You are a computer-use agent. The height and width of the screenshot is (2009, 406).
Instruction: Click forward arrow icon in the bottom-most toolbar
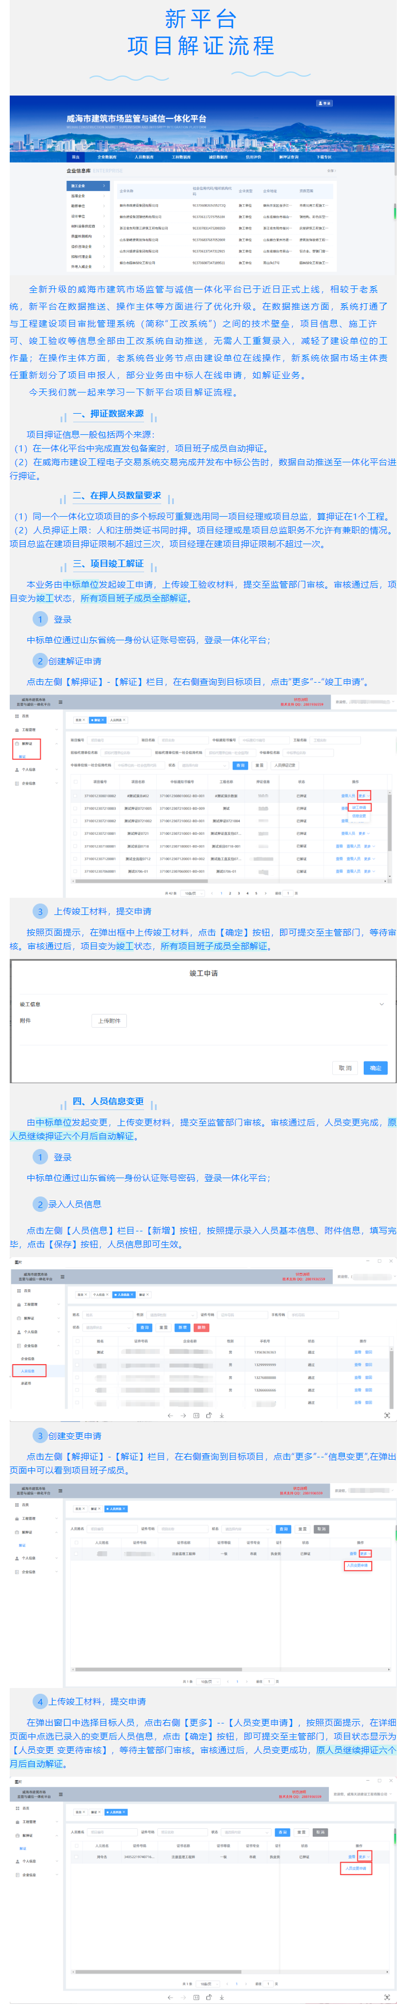click(183, 1998)
